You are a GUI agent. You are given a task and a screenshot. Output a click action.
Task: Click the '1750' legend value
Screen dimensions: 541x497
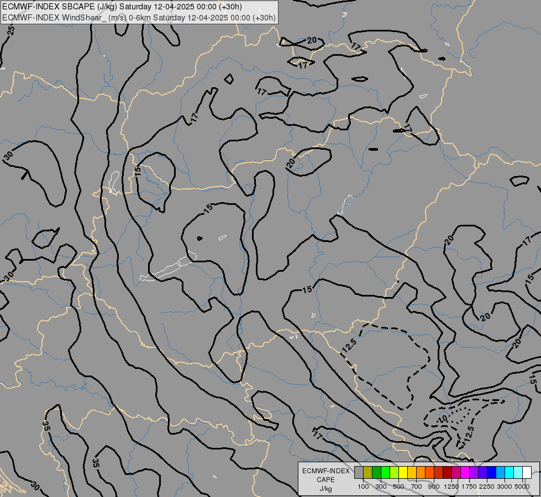(x=469, y=487)
